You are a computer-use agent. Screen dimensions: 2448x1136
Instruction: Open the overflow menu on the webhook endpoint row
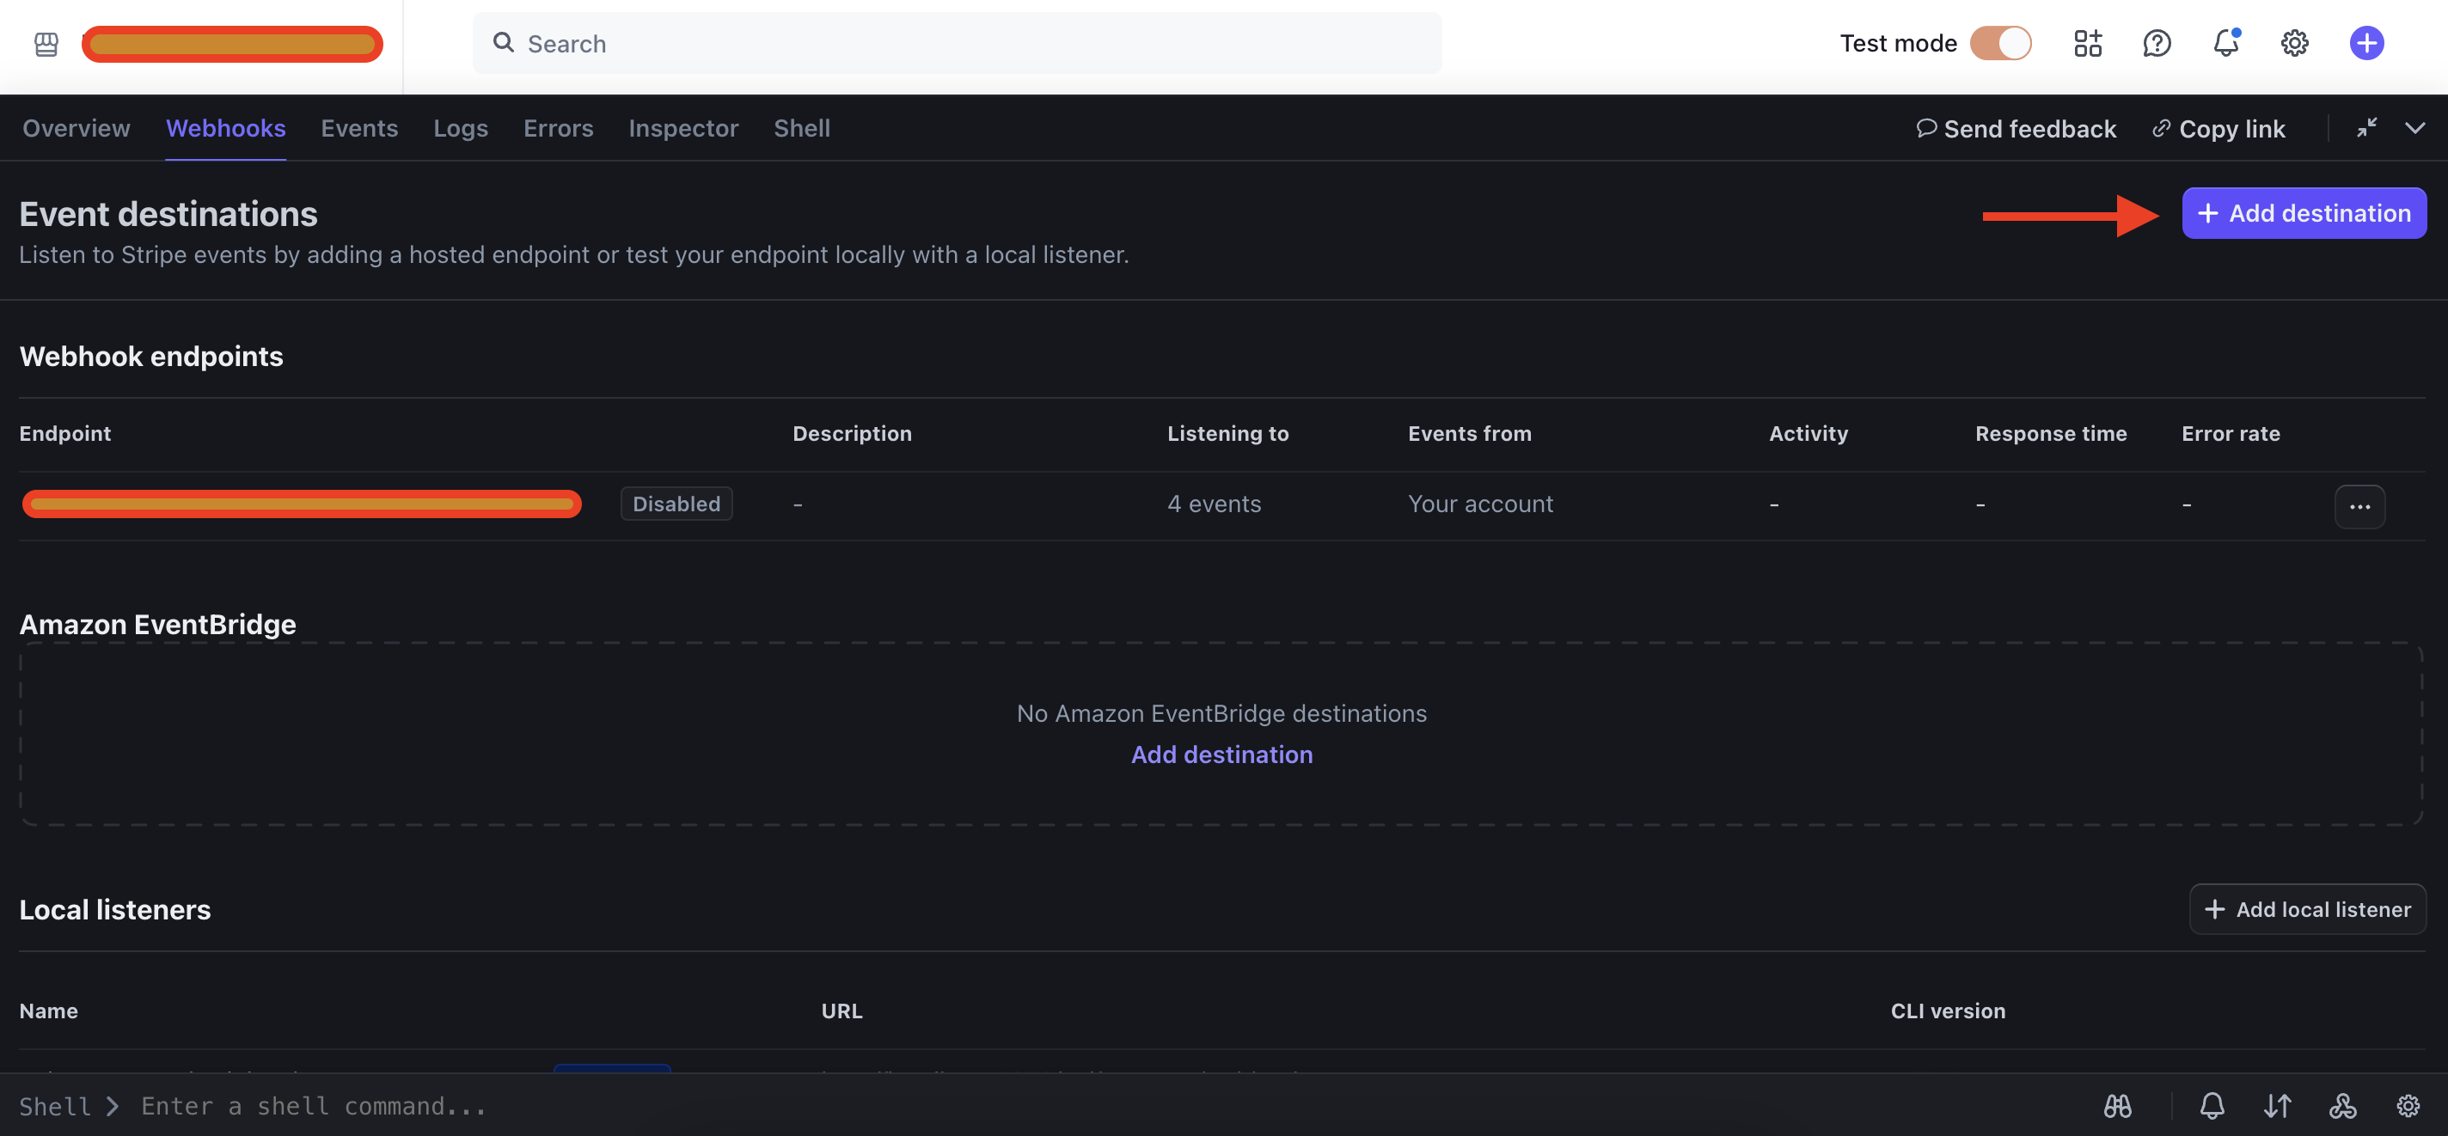[x=2359, y=506]
